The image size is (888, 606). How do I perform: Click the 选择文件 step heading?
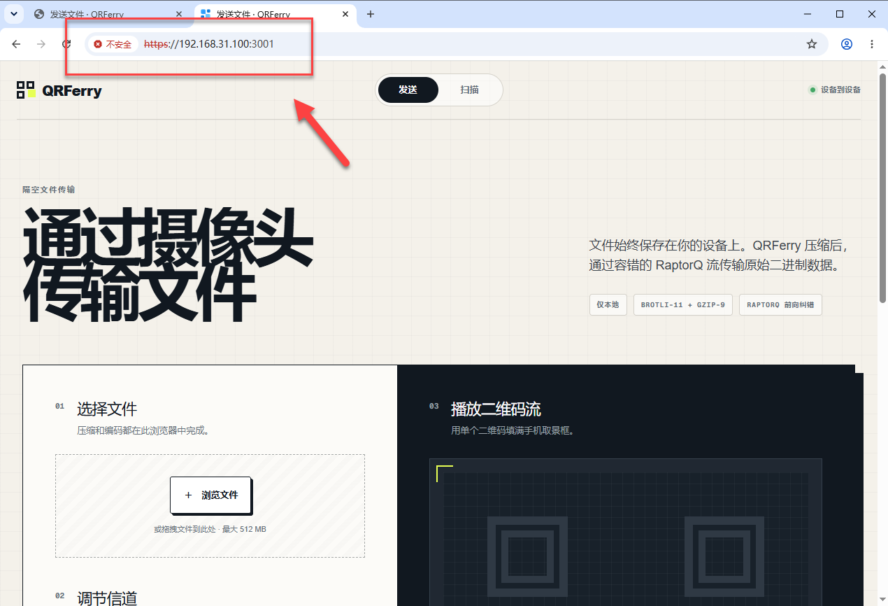coord(107,409)
